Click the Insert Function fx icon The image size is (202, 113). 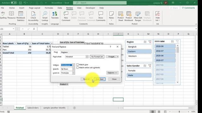tap(34, 29)
